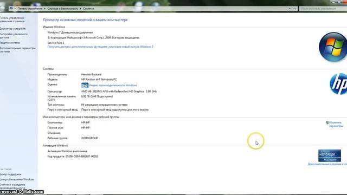Image resolution: width=347 pixels, height=195 pixels.
Task: Open Performance Information and Tools link
Action: 12,186
